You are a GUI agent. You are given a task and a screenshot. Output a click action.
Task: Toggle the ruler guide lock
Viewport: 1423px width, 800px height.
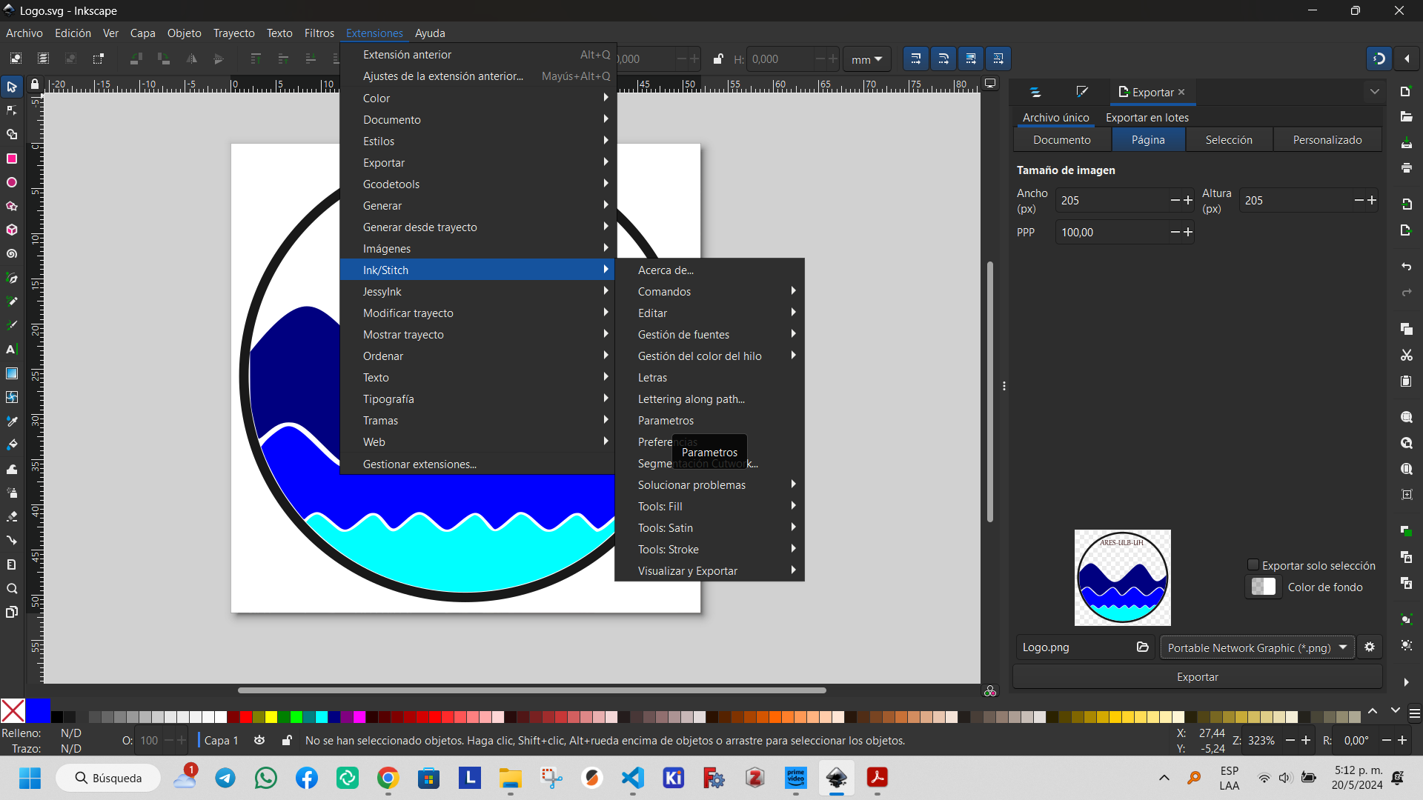[35, 84]
